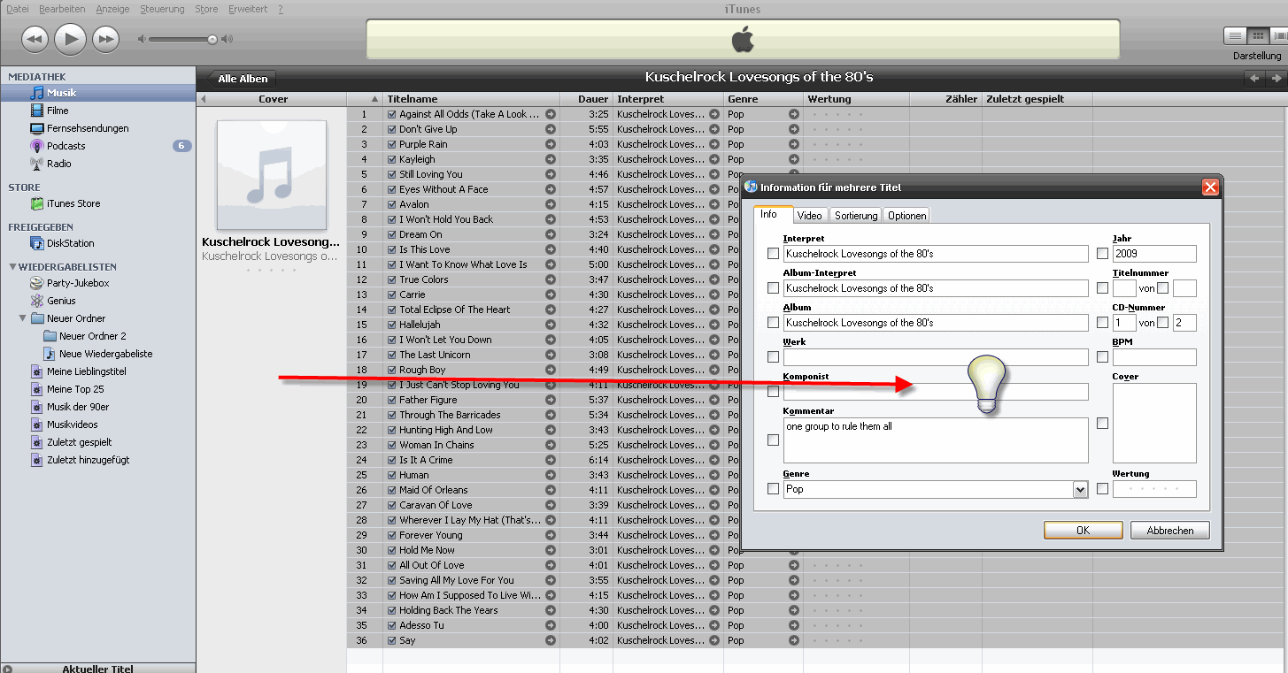Screen dimensions: 1288x673
Task: Enable the Album-Interpret field checkbox
Action: pyautogui.click(x=773, y=288)
